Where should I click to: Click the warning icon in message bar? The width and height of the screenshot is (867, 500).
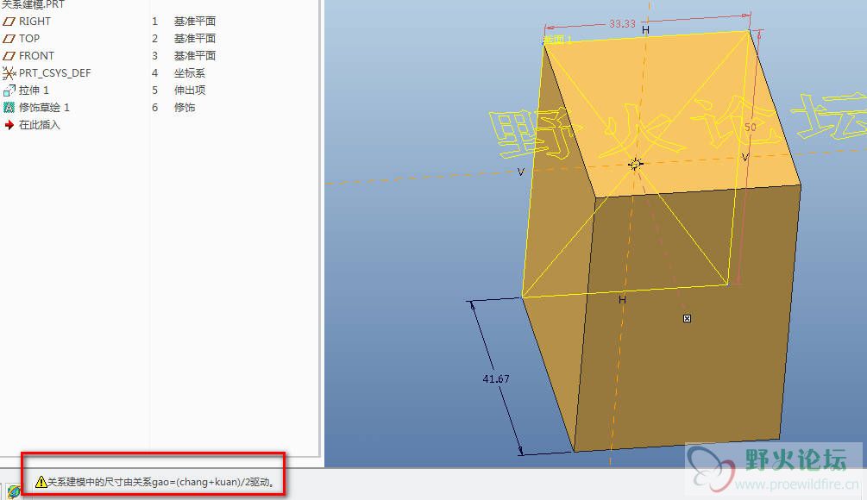click(41, 482)
